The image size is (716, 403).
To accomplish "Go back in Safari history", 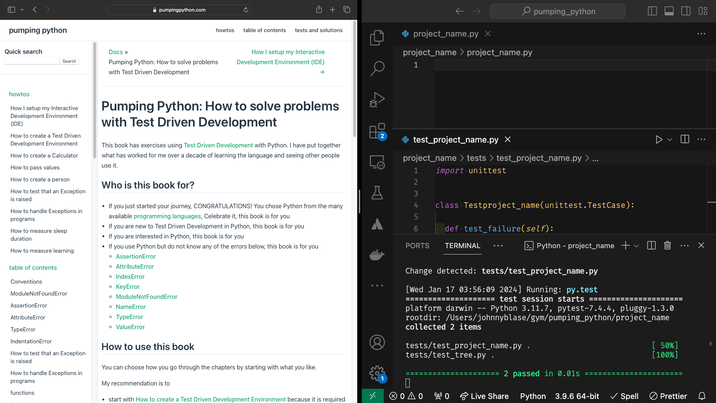I will click(x=34, y=9).
